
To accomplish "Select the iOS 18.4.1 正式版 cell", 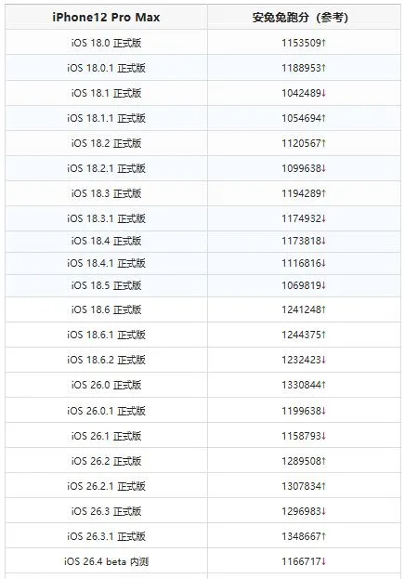I will (106, 263).
